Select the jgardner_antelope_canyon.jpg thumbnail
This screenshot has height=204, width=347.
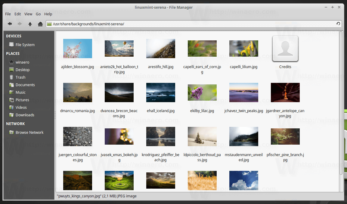tap(285, 93)
